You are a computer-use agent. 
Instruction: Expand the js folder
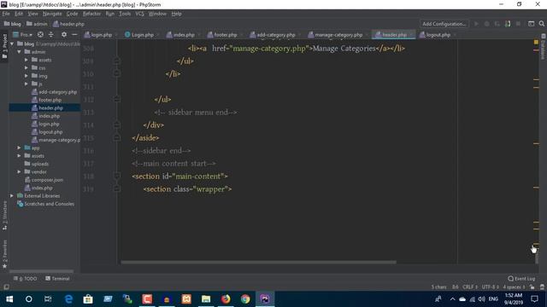(26, 84)
